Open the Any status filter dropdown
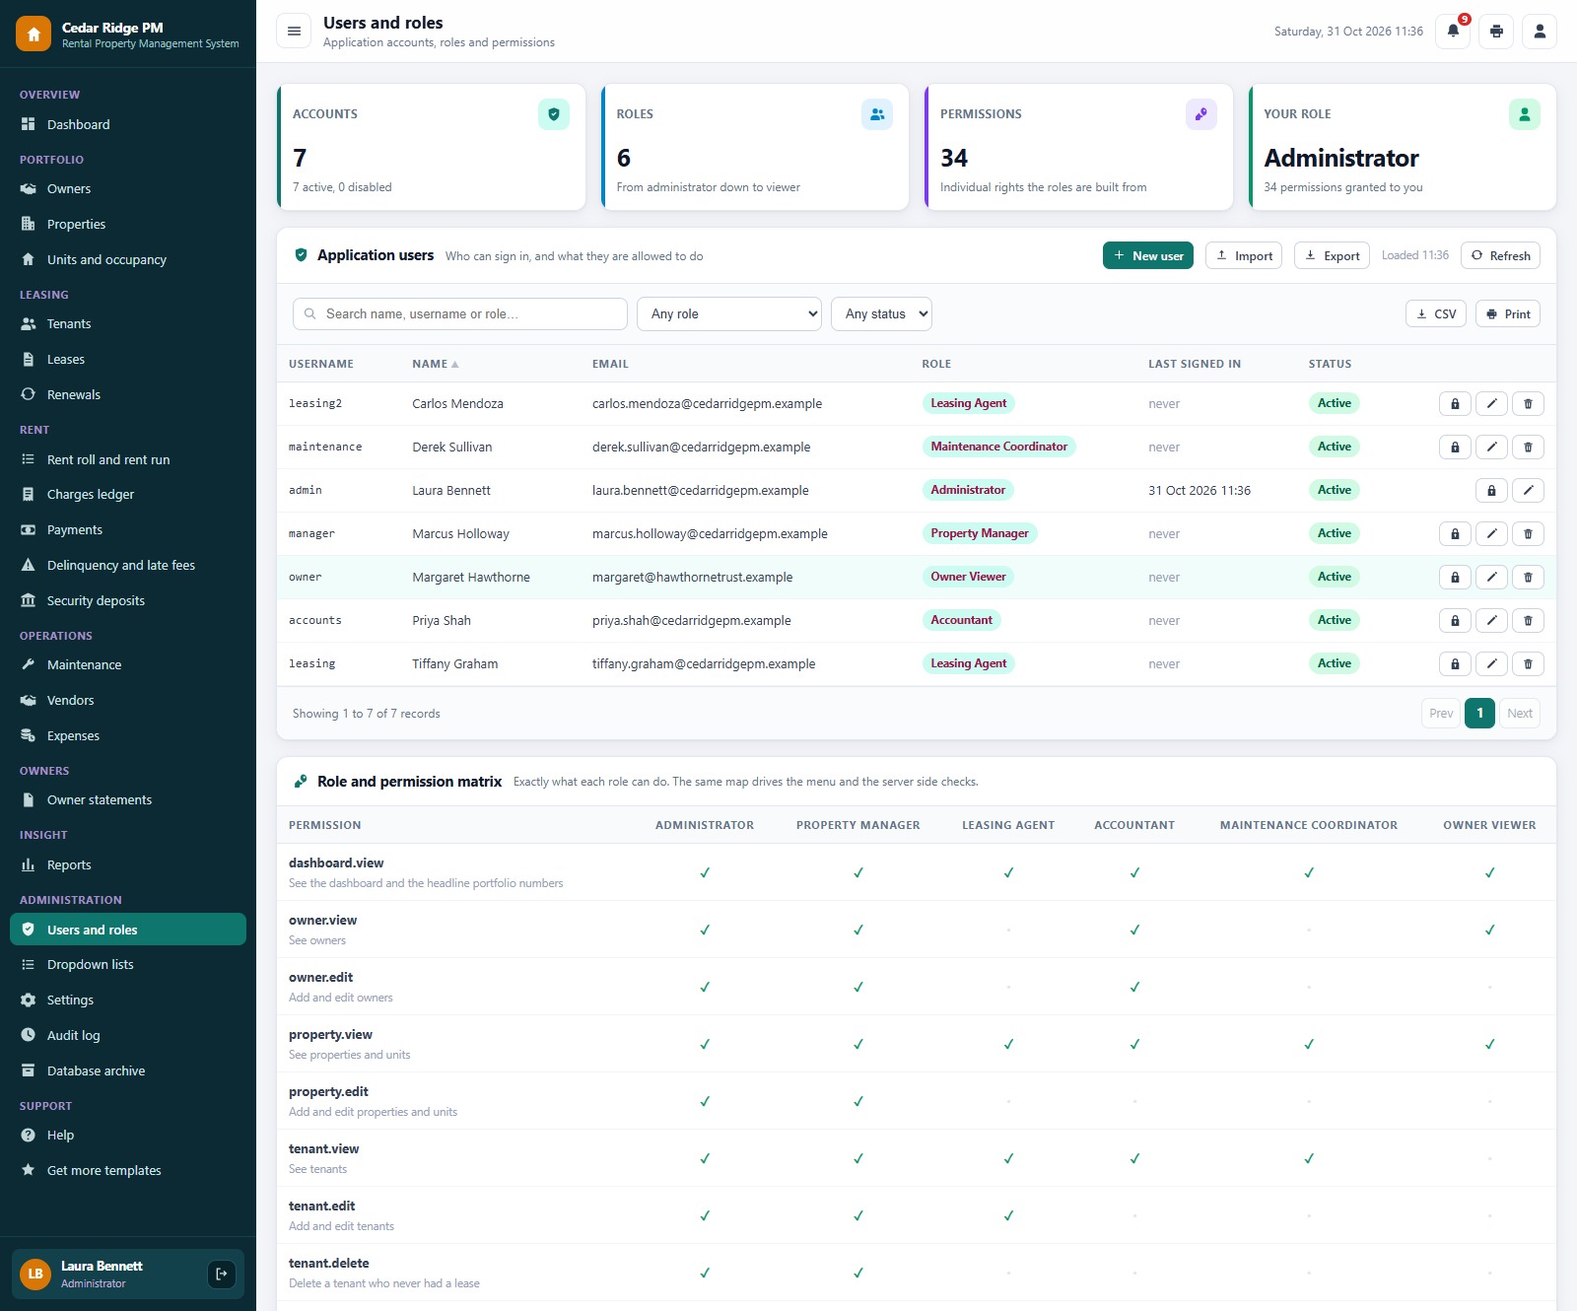 pos(881,313)
